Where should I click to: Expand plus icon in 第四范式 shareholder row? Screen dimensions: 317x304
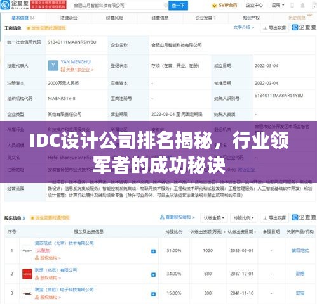click(x=153, y=251)
